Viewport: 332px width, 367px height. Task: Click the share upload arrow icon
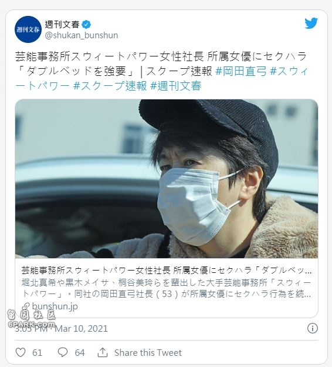tap(102, 352)
